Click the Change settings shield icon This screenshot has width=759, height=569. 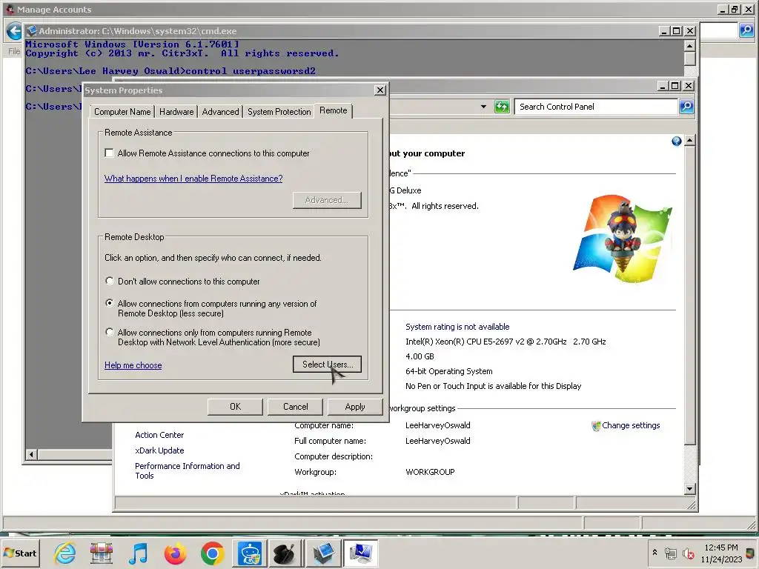tap(596, 426)
